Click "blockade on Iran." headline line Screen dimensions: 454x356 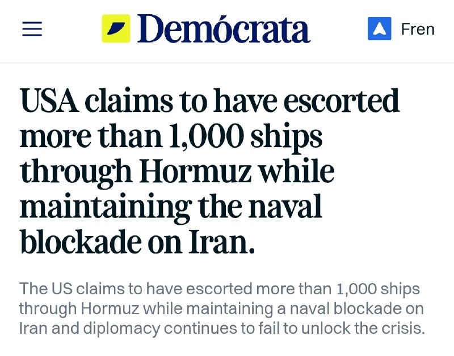[x=137, y=241]
